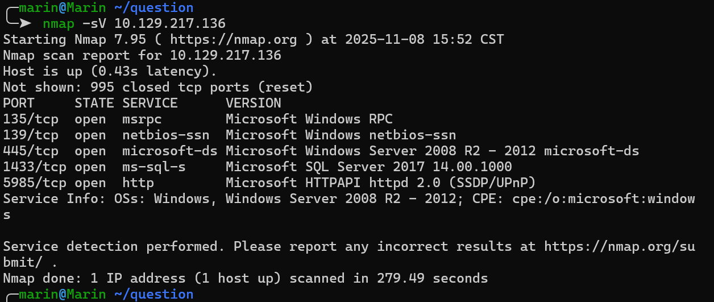Select the 5985/tcp port entry
Image resolution: width=714 pixels, height=302 pixels.
coord(34,183)
